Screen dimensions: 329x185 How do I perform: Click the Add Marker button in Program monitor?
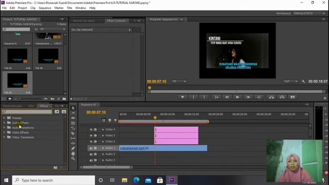click(182, 97)
